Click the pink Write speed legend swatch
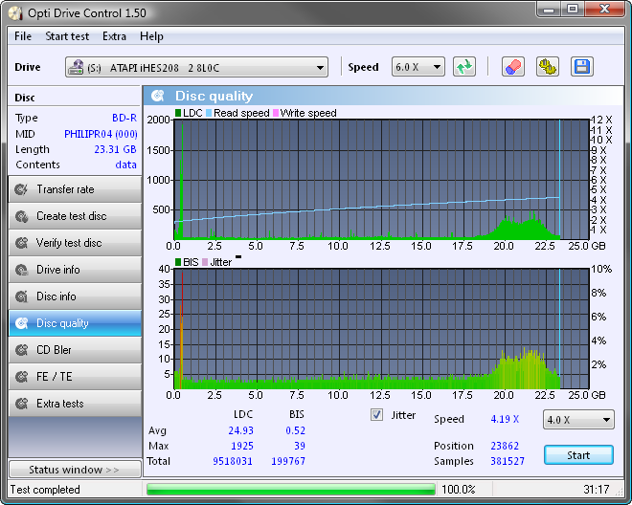The image size is (632, 505). click(x=276, y=113)
